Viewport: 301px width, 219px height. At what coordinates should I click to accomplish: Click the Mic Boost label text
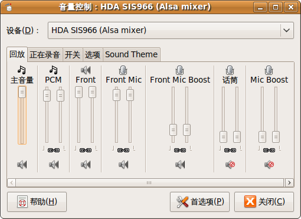269,80
